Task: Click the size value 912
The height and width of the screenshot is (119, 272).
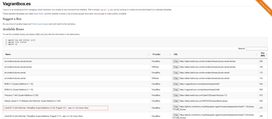Action: coord(261,95)
